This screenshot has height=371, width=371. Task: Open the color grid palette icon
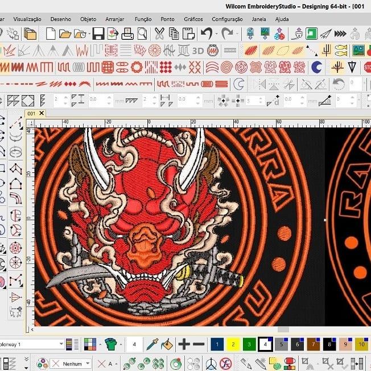pos(90,344)
